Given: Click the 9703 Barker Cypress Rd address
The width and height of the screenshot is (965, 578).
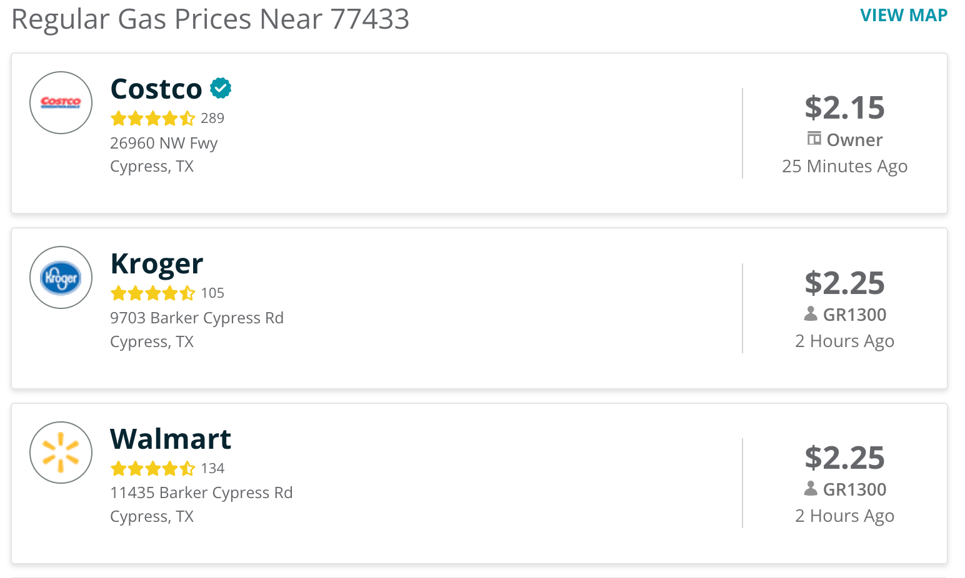Looking at the screenshot, I should coord(197,318).
